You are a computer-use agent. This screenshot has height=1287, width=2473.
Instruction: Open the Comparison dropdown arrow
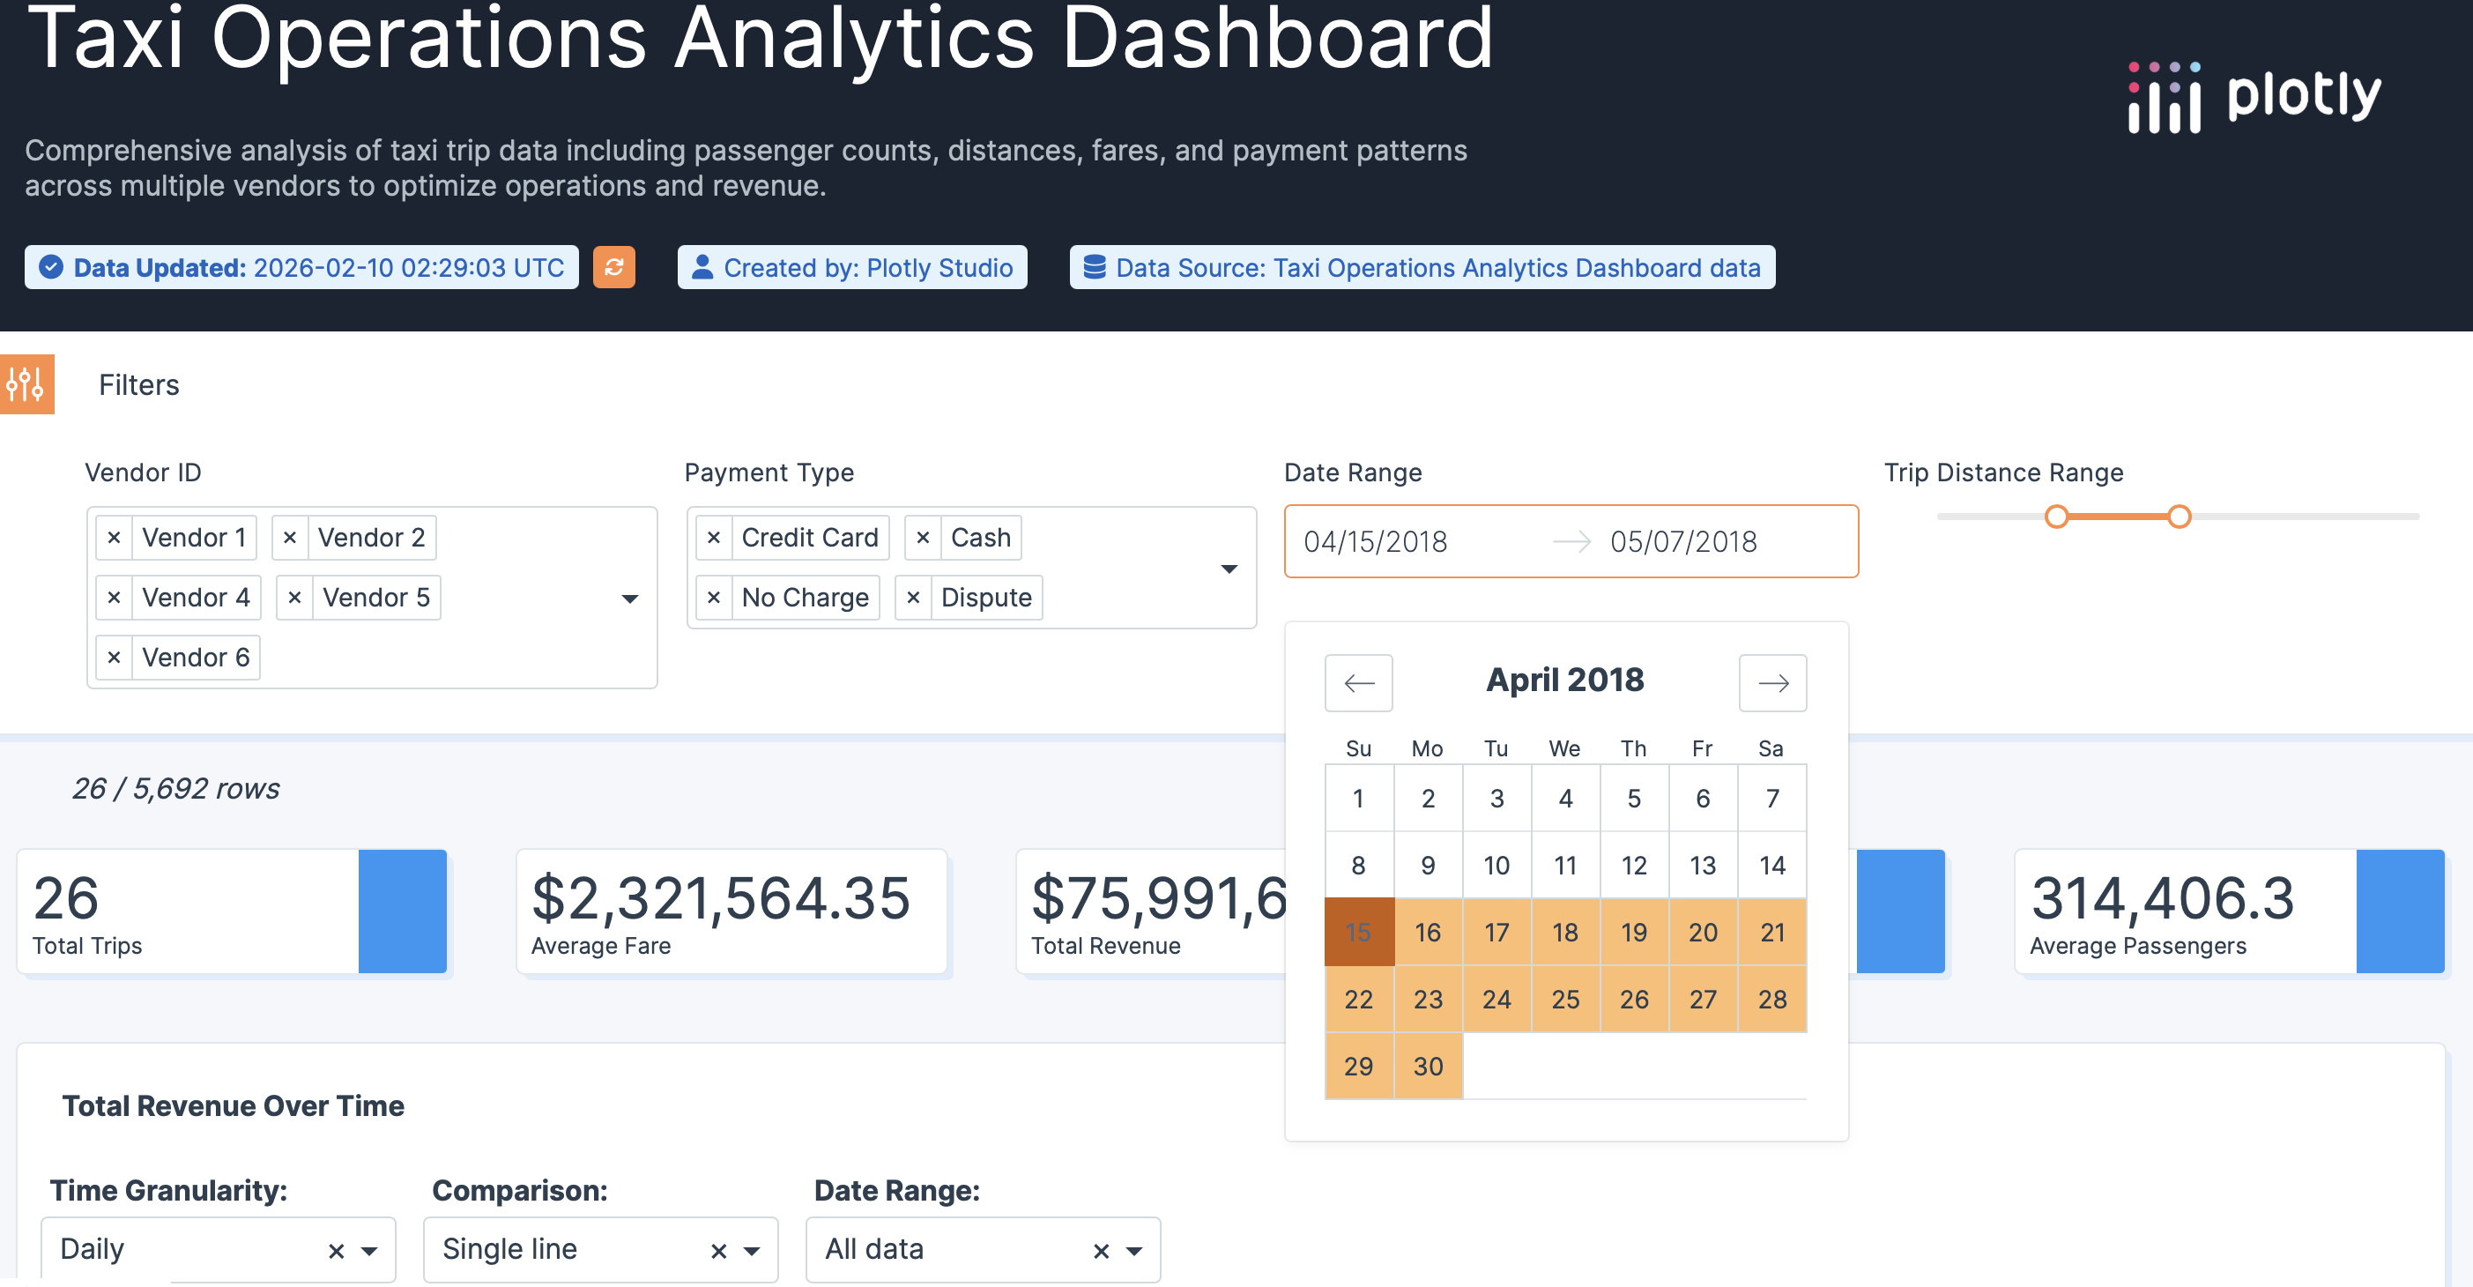tap(752, 1251)
